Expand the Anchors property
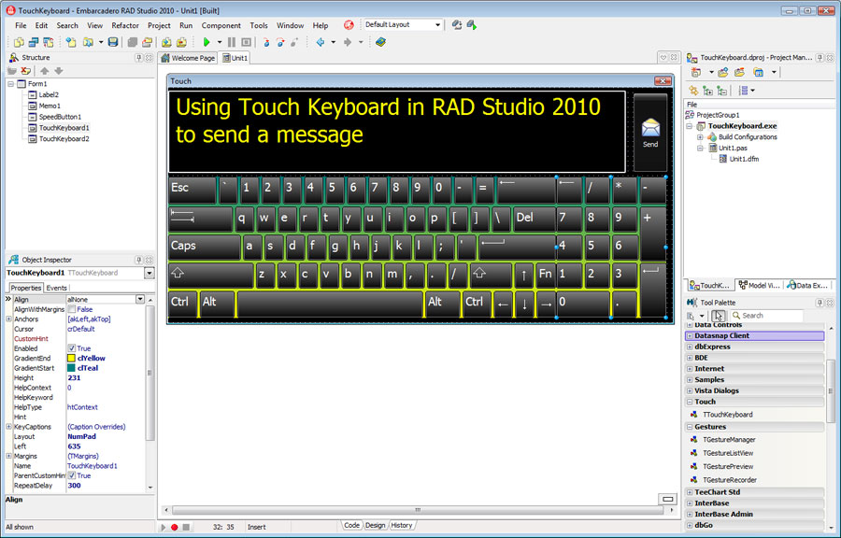 click(x=8, y=319)
